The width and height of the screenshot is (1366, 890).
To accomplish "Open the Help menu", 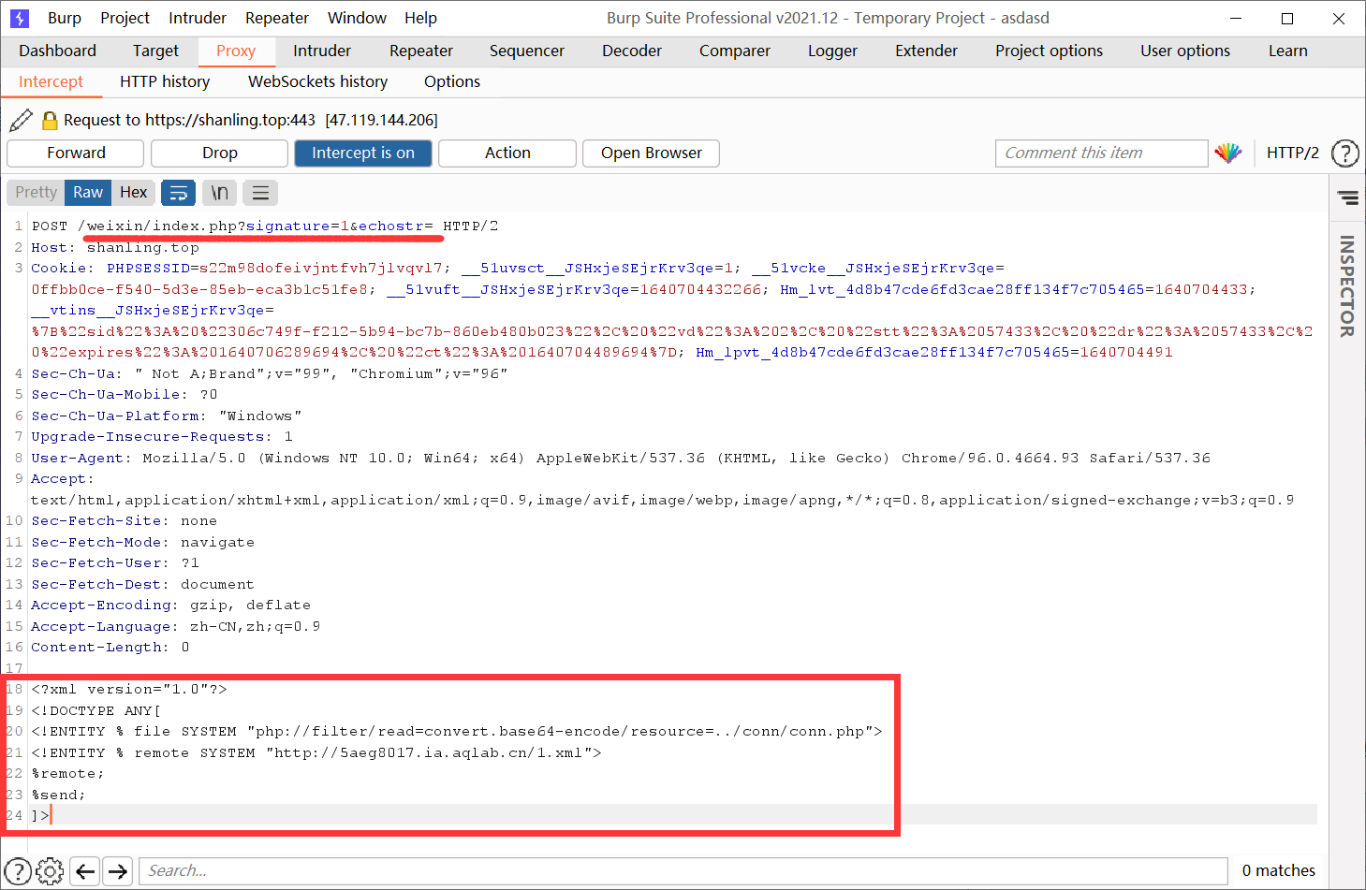I will pos(420,18).
